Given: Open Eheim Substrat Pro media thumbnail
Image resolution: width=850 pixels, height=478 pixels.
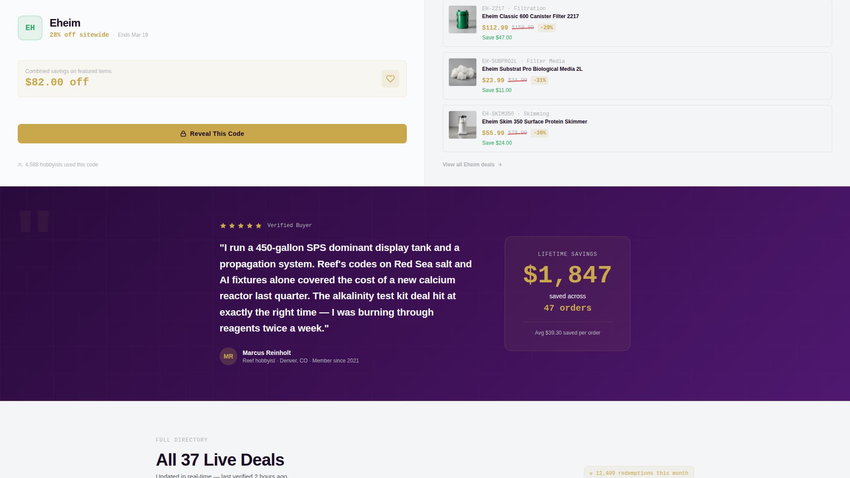Looking at the screenshot, I should pos(463,72).
